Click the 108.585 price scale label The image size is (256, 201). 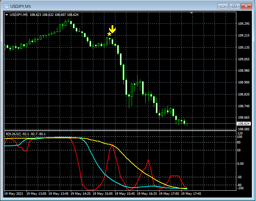[244, 129]
